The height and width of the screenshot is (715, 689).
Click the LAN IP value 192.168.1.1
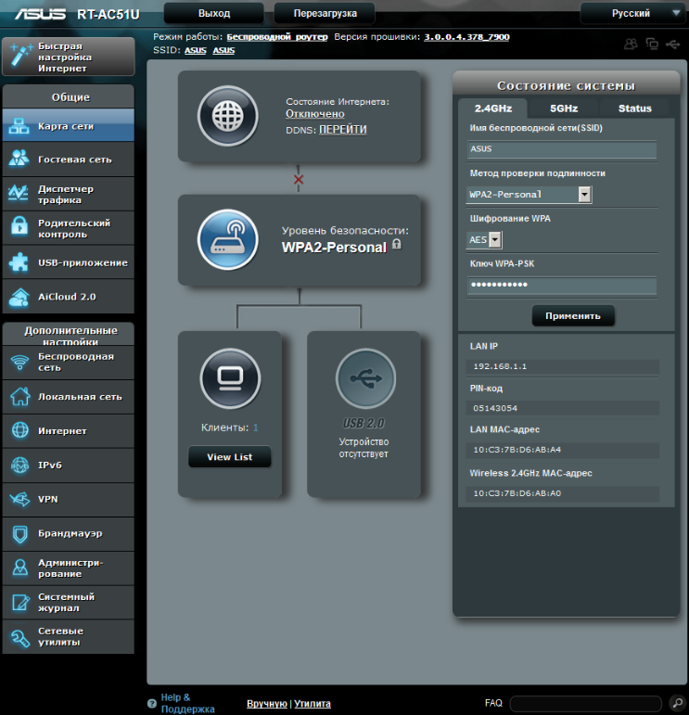500,366
